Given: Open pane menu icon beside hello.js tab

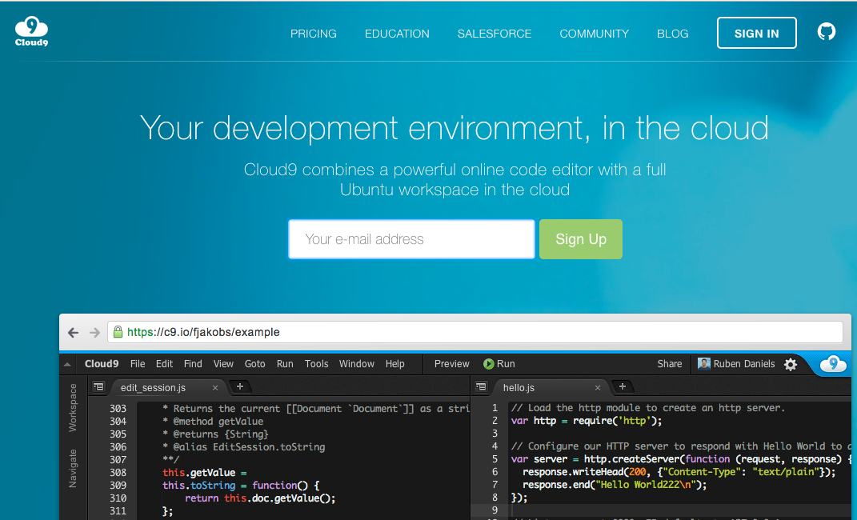Looking at the screenshot, I should click(x=481, y=386).
